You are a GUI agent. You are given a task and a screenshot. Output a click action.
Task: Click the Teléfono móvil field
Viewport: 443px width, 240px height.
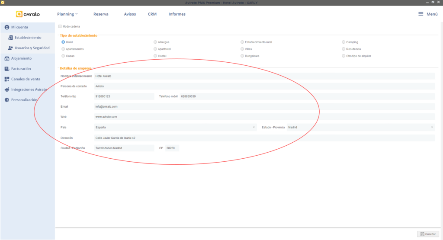[308, 96]
